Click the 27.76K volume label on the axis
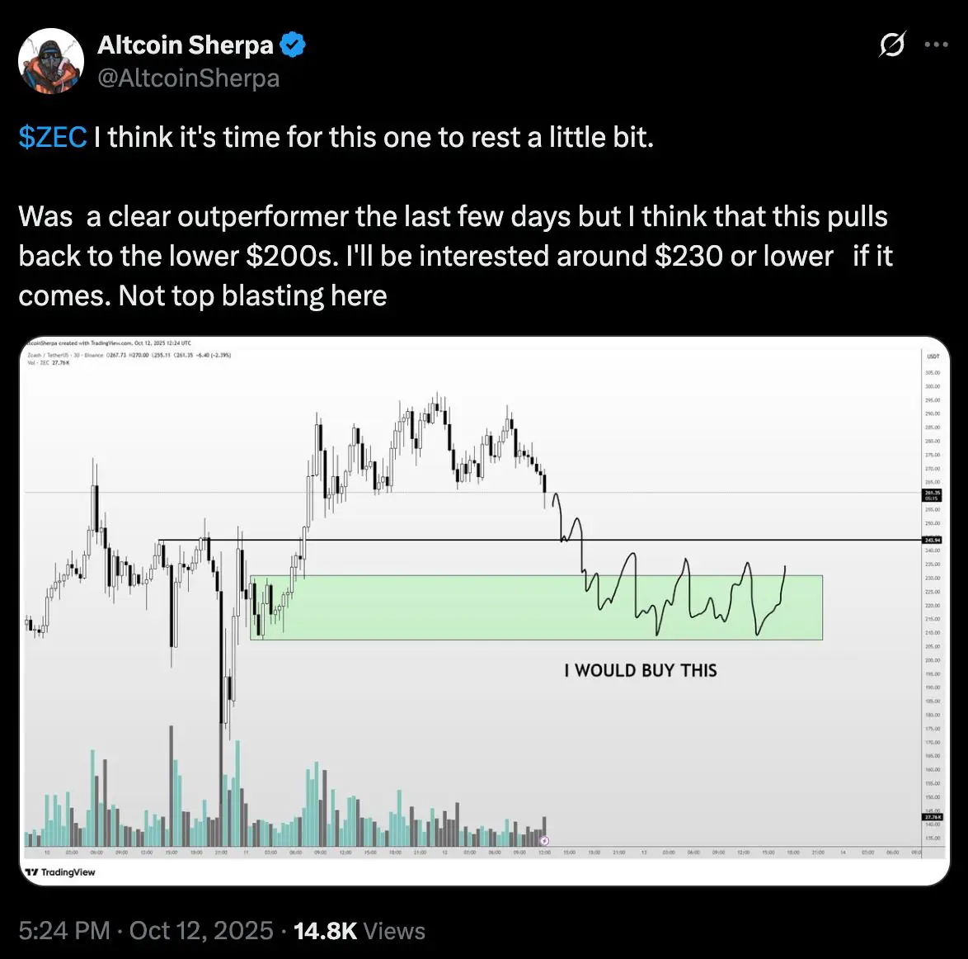 [x=931, y=817]
